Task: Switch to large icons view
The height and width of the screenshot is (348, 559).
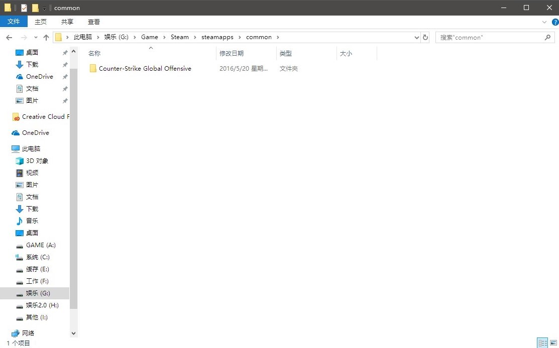Action: tap(553, 343)
